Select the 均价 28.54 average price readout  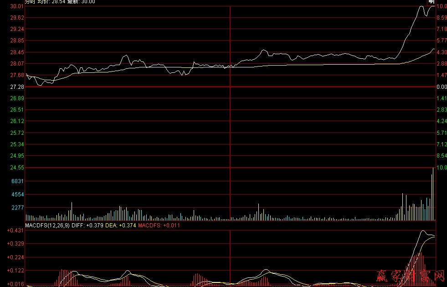51,1
